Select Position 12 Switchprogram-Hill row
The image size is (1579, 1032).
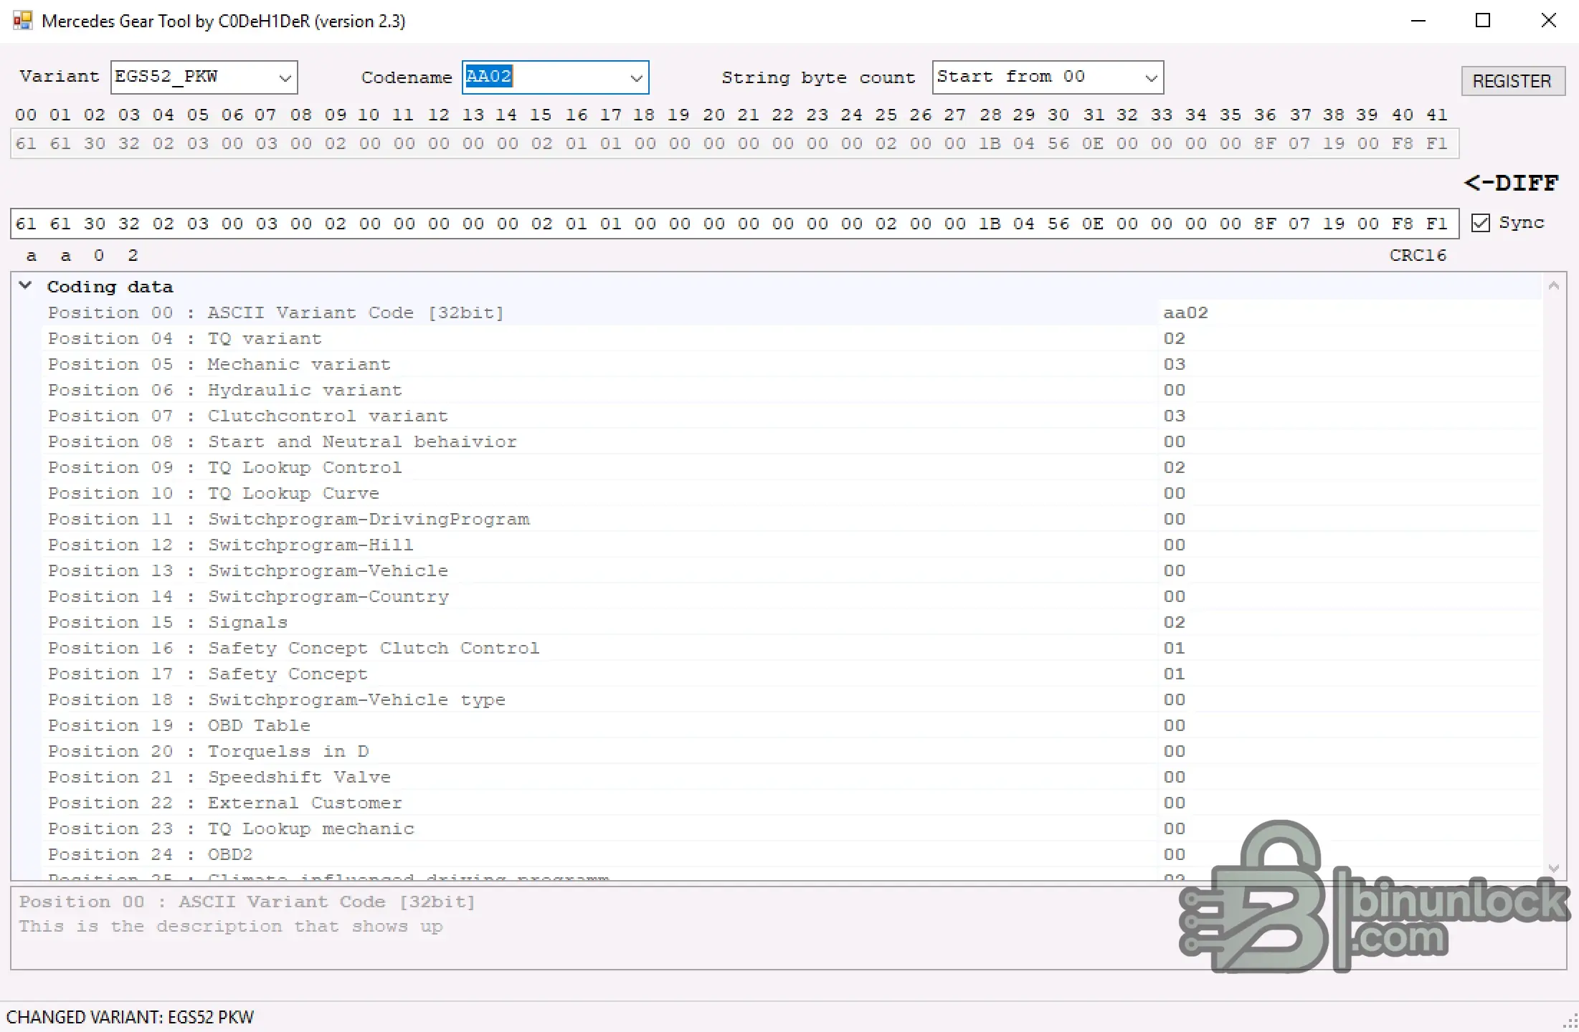[792, 545]
